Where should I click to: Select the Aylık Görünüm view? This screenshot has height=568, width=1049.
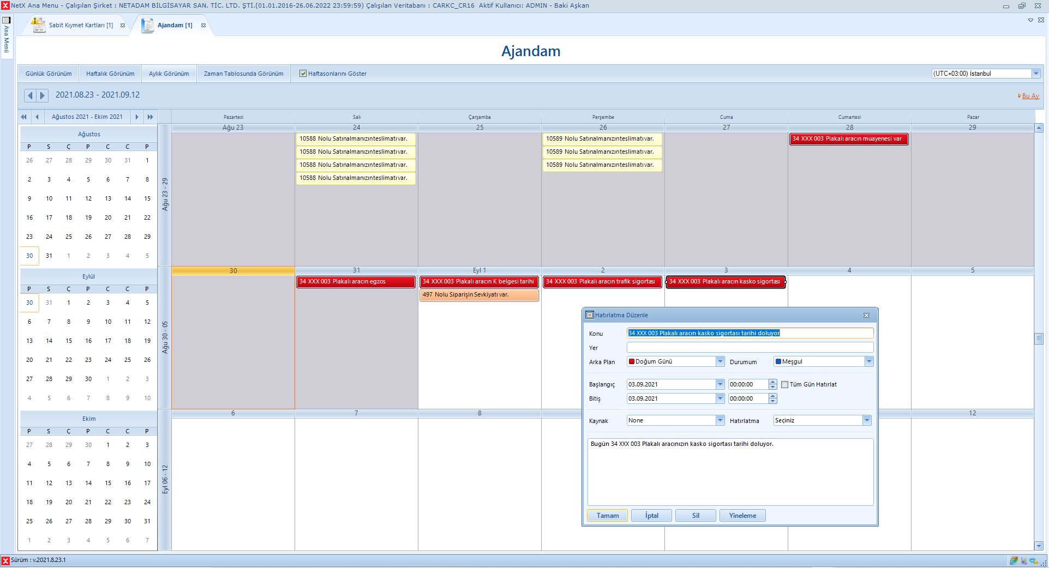(x=169, y=74)
